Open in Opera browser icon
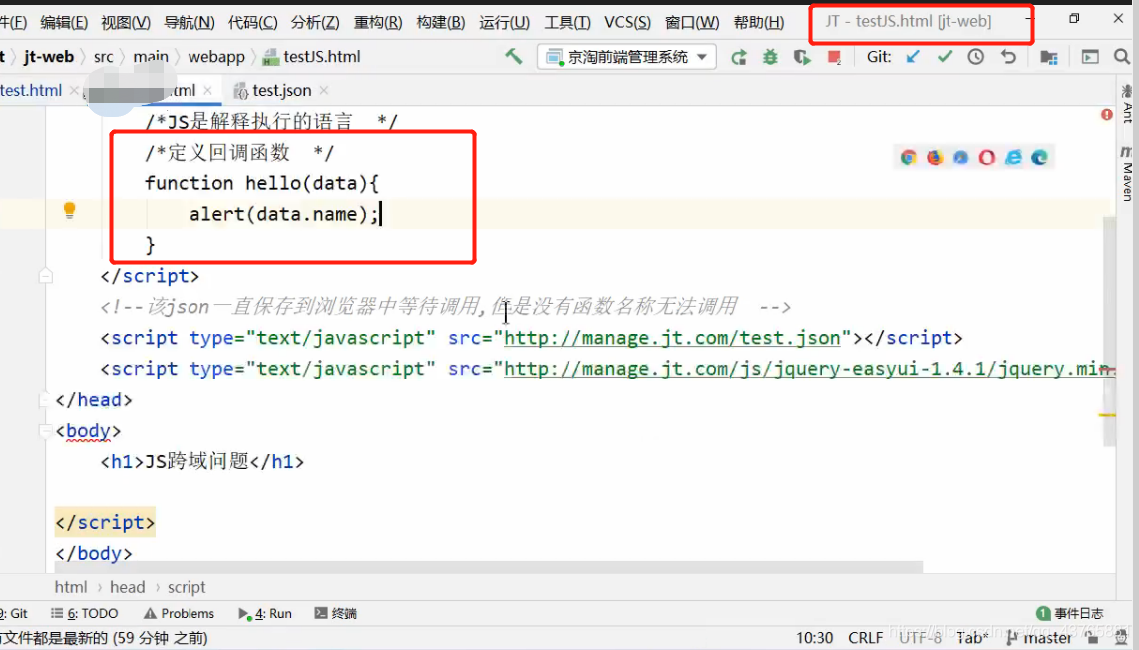This screenshot has width=1139, height=650. coord(987,157)
